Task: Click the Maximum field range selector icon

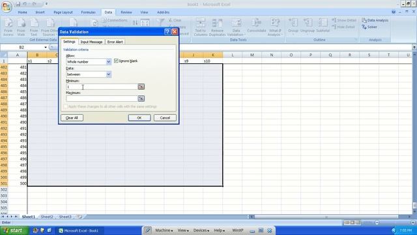Action: [141, 99]
